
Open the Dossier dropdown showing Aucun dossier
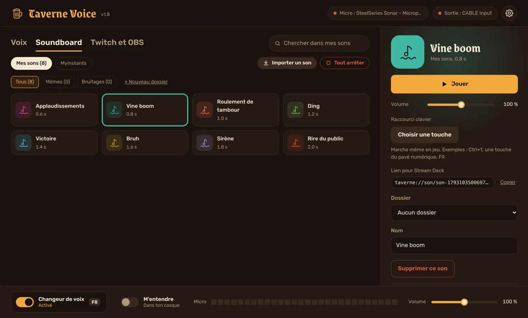(454, 213)
